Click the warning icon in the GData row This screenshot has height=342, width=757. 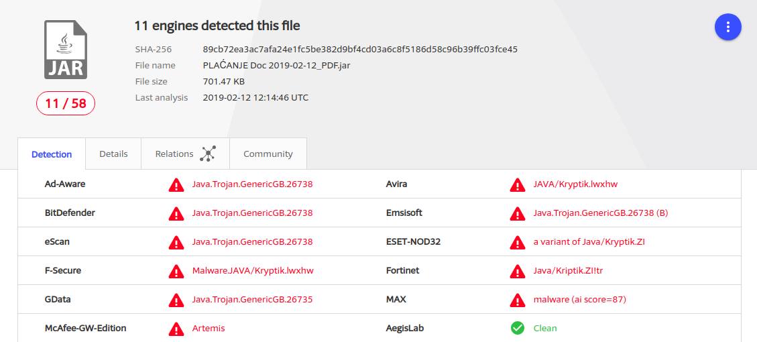pyautogui.click(x=176, y=300)
